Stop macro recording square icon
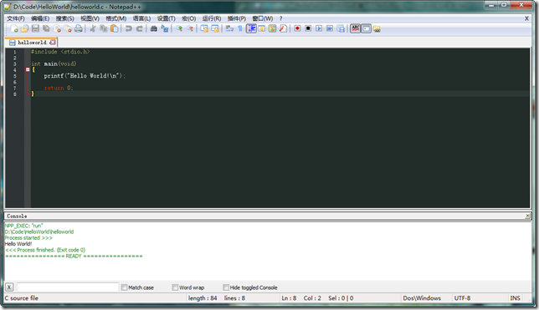This screenshot has height=310, width=539. (308, 28)
